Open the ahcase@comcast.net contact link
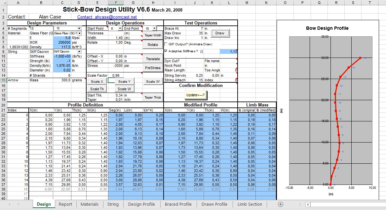 pos(107,17)
